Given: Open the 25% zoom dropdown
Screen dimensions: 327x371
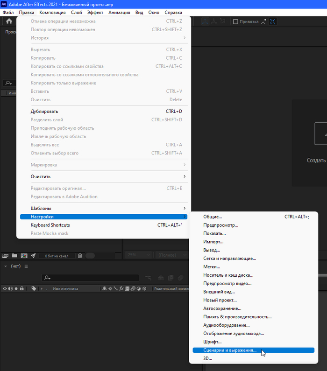Looking at the screenshot, I should [139, 255].
